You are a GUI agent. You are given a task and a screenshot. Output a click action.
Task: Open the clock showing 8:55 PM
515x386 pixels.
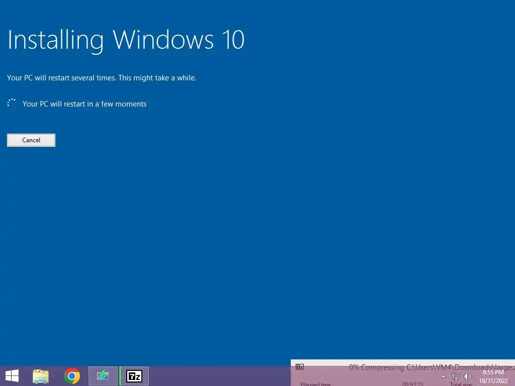click(x=493, y=376)
